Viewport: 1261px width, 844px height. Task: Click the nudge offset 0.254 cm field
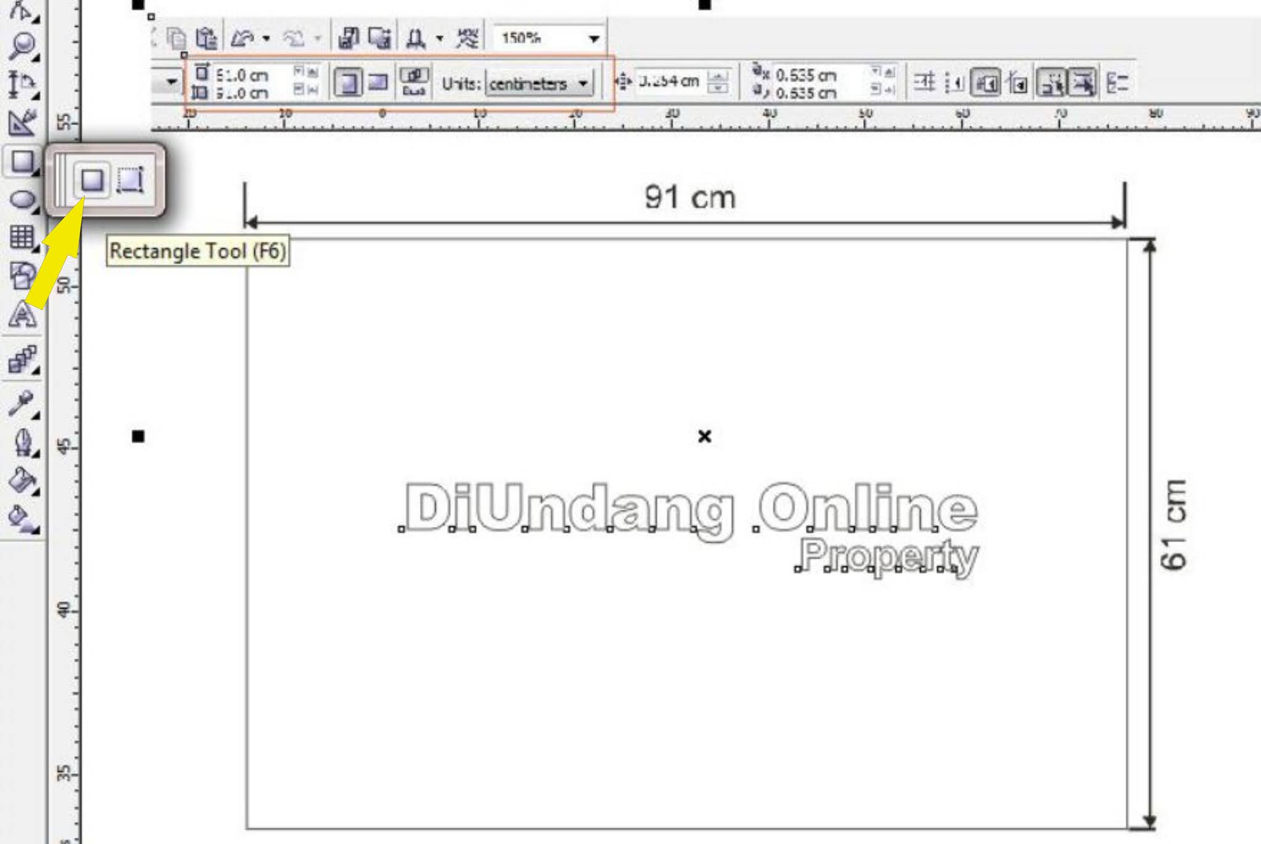[669, 81]
